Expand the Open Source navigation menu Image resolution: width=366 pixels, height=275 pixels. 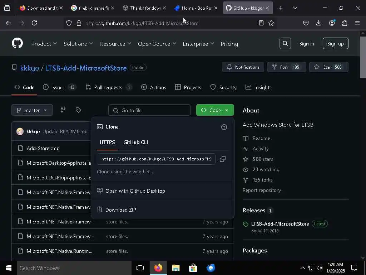(x=157, y=44)
